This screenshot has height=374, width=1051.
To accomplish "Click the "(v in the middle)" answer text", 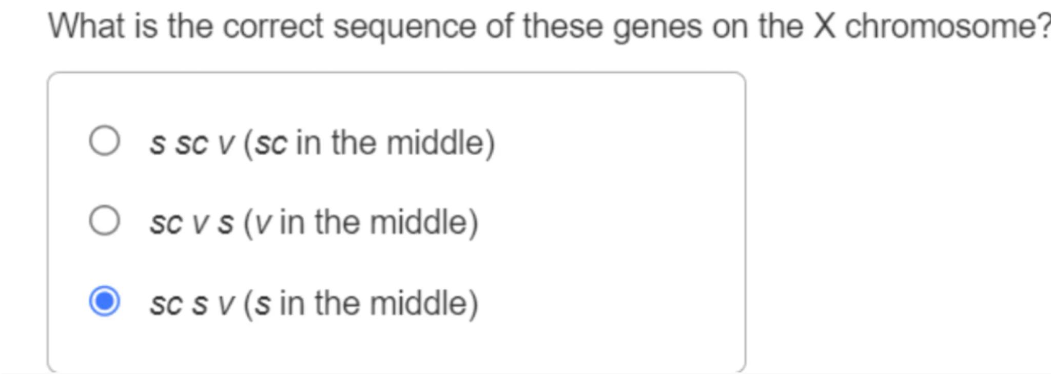I will [x=361, y=222].
